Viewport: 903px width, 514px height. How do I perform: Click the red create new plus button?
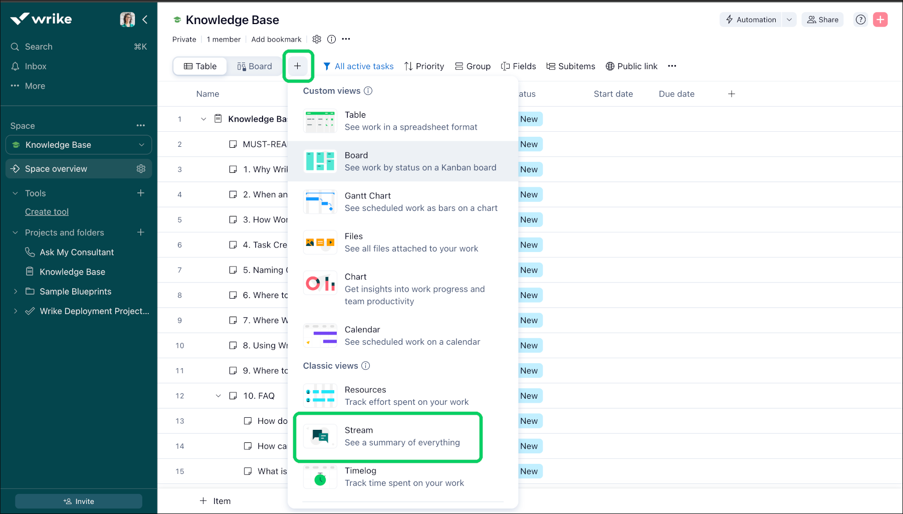click(x=880, y=20)
